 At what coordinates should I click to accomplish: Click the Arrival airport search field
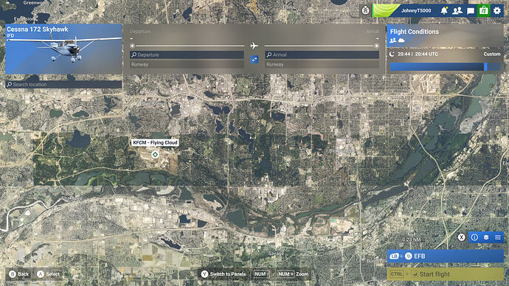point(322,55)
